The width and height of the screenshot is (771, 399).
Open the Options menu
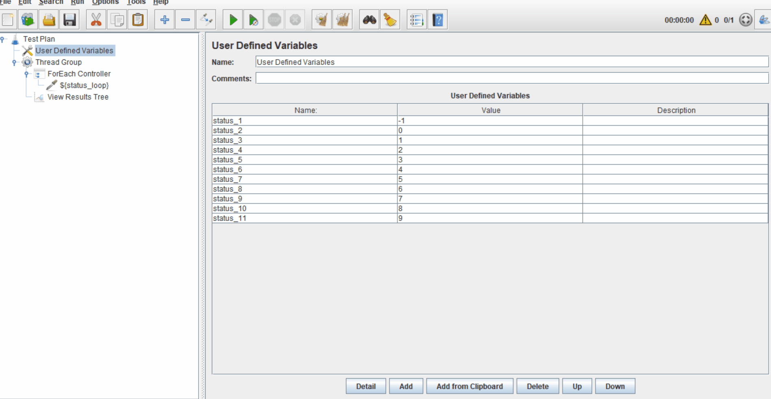pyautogui.click(x=105, y=2)
